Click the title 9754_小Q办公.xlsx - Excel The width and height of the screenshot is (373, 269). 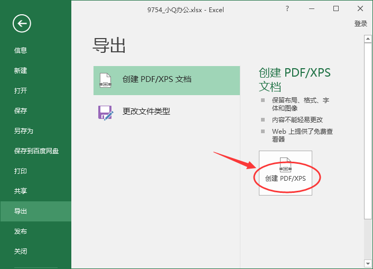pos(185,10)
